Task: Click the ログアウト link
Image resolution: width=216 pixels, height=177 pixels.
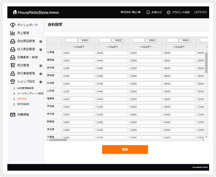Action: (200, 12)
